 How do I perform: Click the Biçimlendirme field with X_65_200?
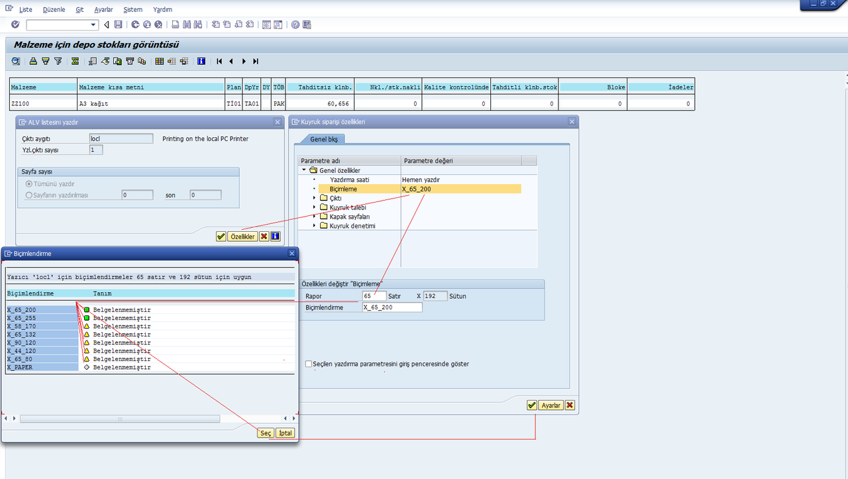tap(392, 307)
